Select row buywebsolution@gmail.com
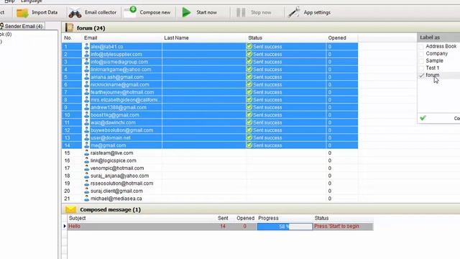 pyautogui.click(x=210, y=130)
